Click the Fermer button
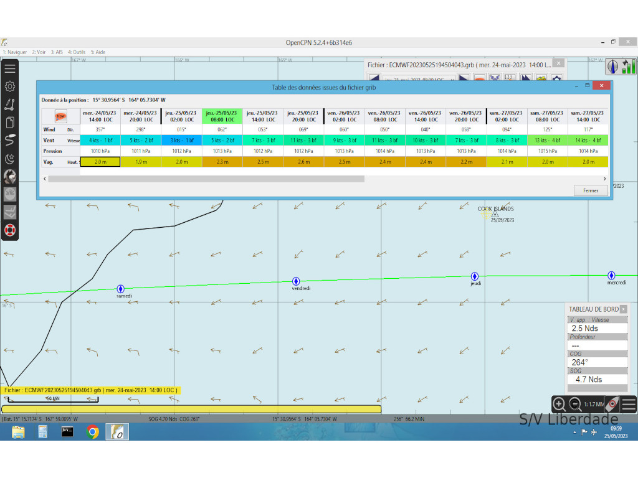Viewport: 638px width, 478px height. (590, 190)
